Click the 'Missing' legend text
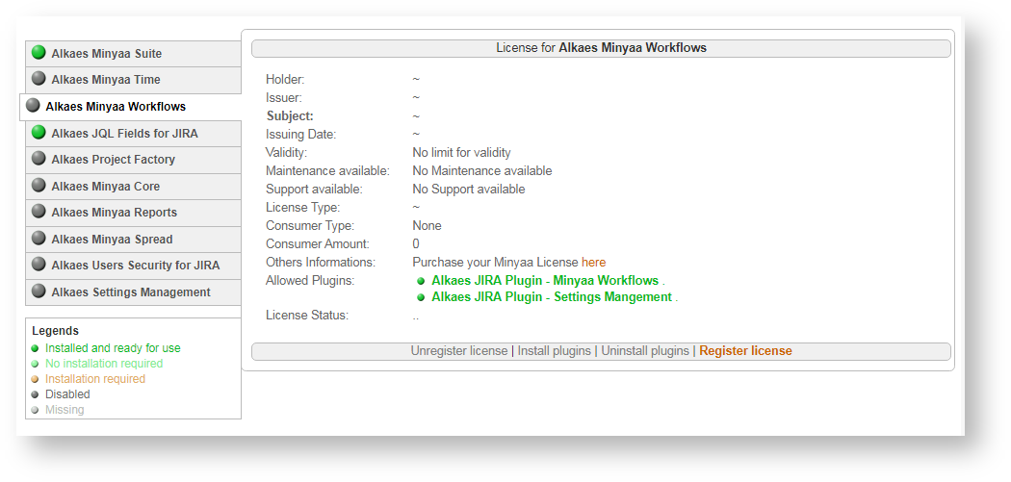Image resolution: width=1011 pixels, height=482 pixels. (65, 410)
